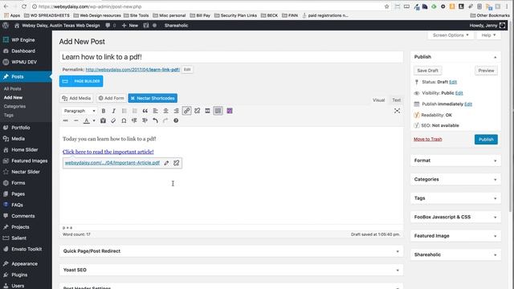Remove link in the inline link popup
The height and width of the screenshot is (289, 514).
177,163
